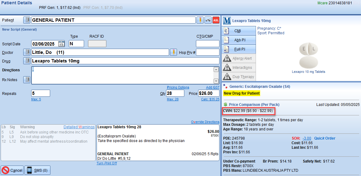Click PRF Gen: 1, $17.62 text

60,8
